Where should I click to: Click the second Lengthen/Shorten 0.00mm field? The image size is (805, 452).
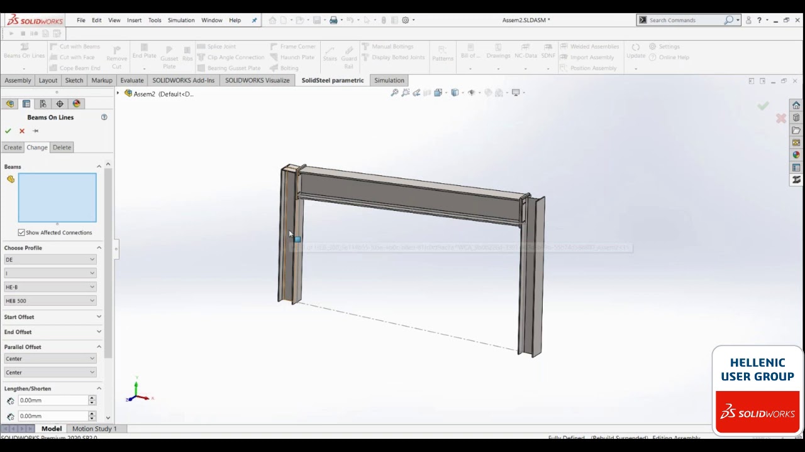click(x=53, y=416)
